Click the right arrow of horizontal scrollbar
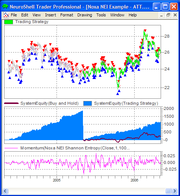 point(175,191)
